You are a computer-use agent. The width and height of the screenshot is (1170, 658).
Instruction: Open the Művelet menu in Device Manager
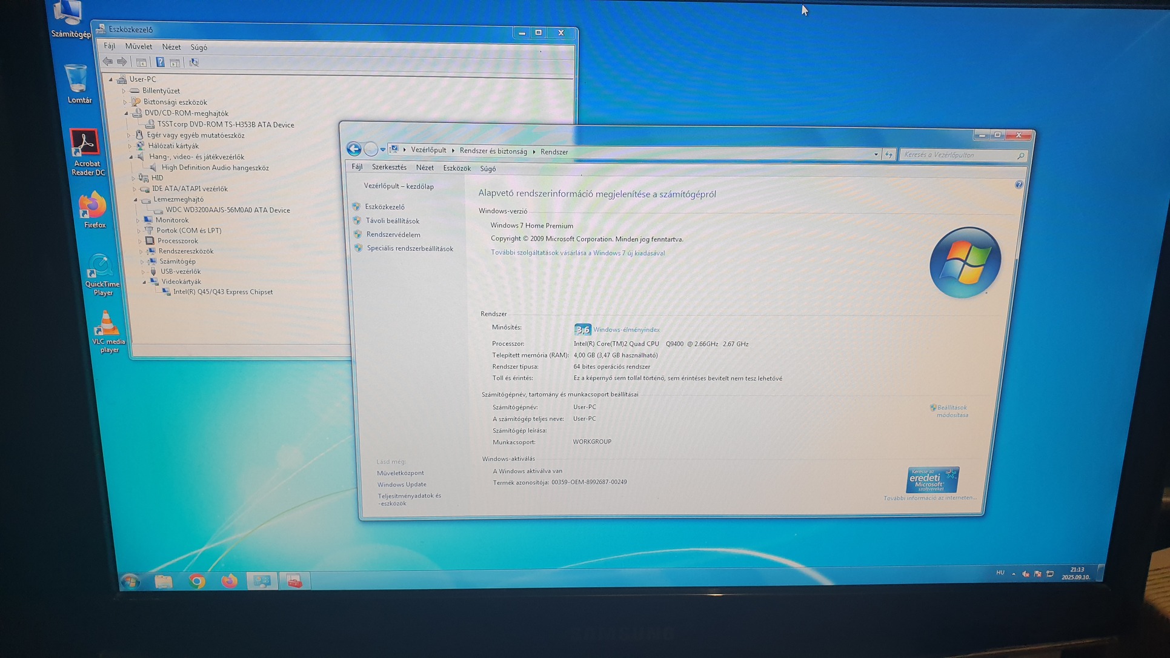pos(138,47)
